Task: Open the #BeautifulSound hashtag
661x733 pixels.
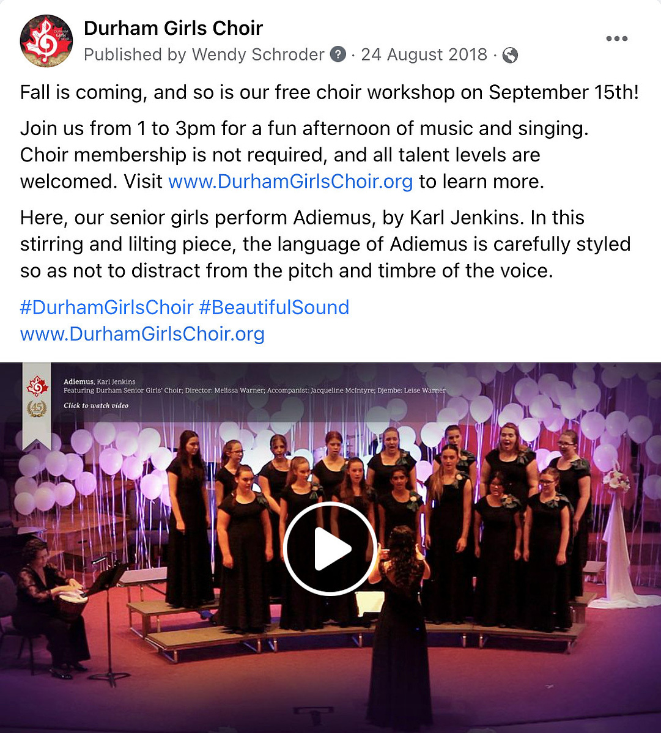Action: click(274, 308)
